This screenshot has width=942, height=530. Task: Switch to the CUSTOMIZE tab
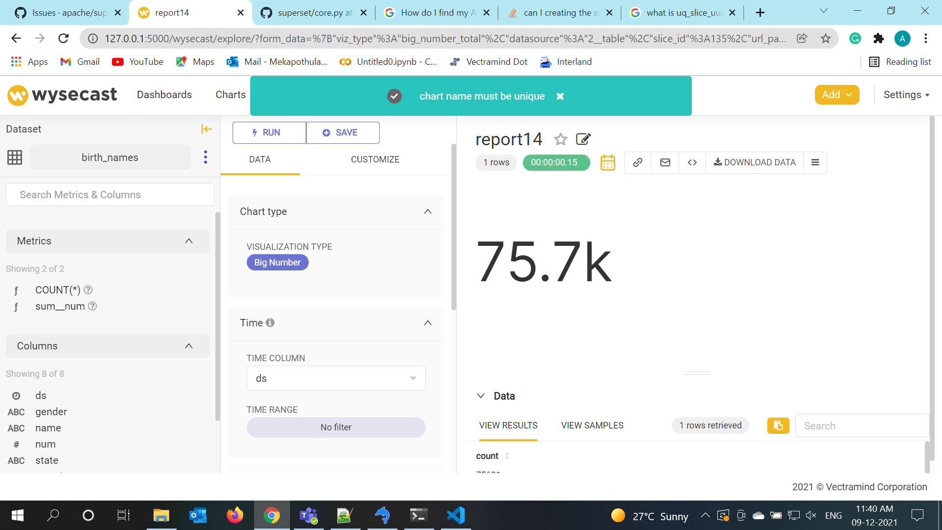[375, 159]
